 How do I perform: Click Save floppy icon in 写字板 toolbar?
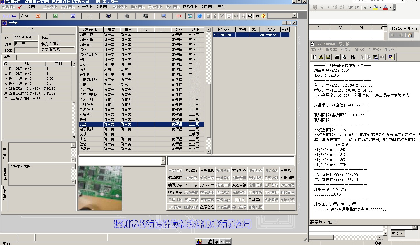pos(328,57)
